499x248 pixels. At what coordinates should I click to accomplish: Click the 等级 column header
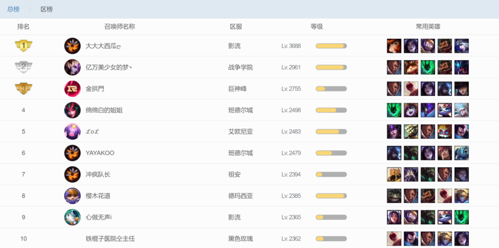316,27
